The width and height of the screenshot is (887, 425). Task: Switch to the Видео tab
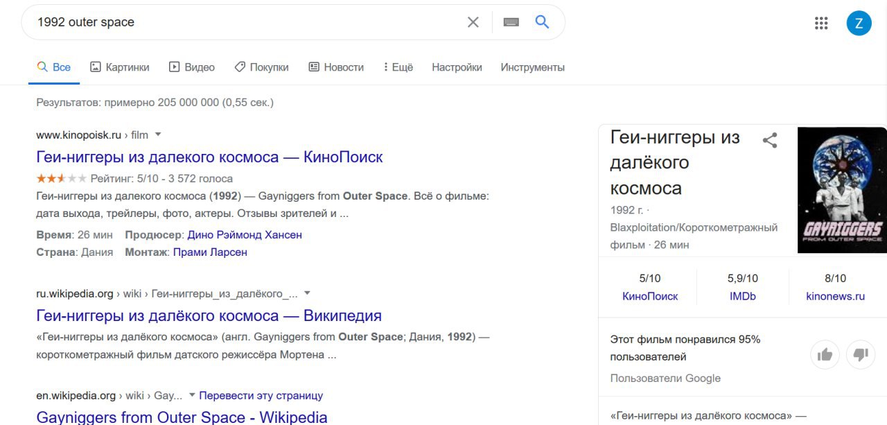point(192,67)
